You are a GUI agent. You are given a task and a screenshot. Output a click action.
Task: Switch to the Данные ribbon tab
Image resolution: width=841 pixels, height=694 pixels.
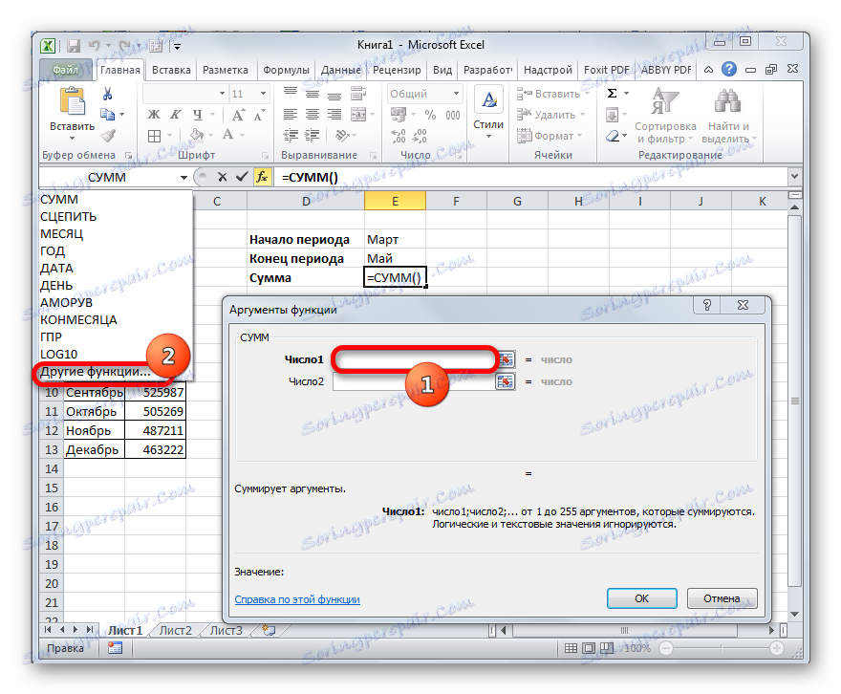point(340,70)
